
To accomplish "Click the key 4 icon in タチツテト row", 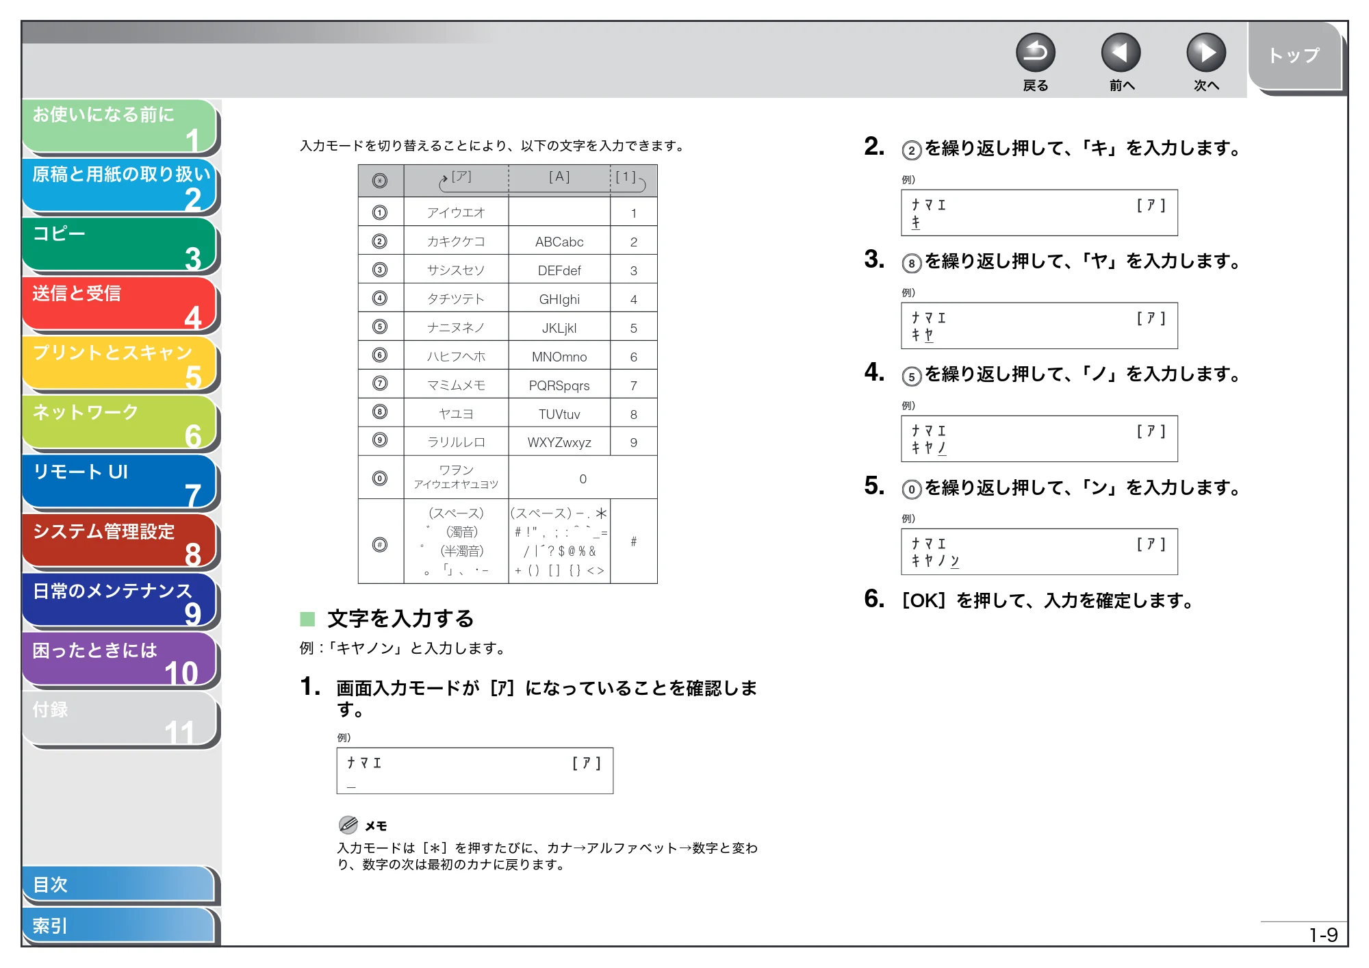I will click(x=380, y=298).
